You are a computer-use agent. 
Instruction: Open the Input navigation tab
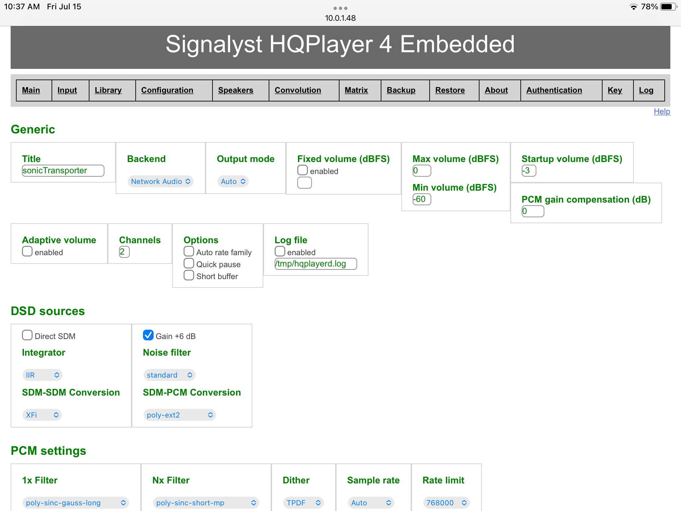(x=67, y=90)
